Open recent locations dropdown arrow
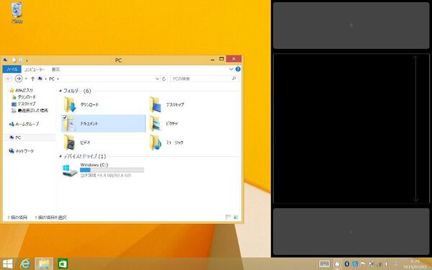Viewport: 432px width, 270px height. tap(26, 78)
